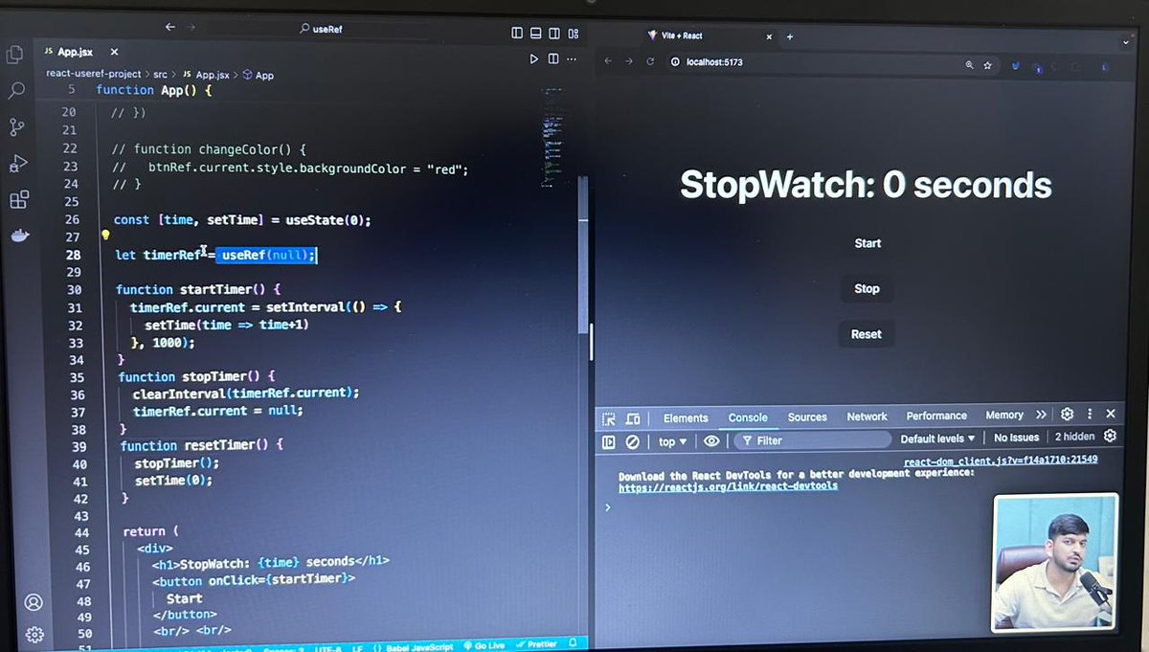This screenshot has width=1149, height=652.
Task: Open a new browser tab
Action: pyautogui.click(x=790, y=36)
